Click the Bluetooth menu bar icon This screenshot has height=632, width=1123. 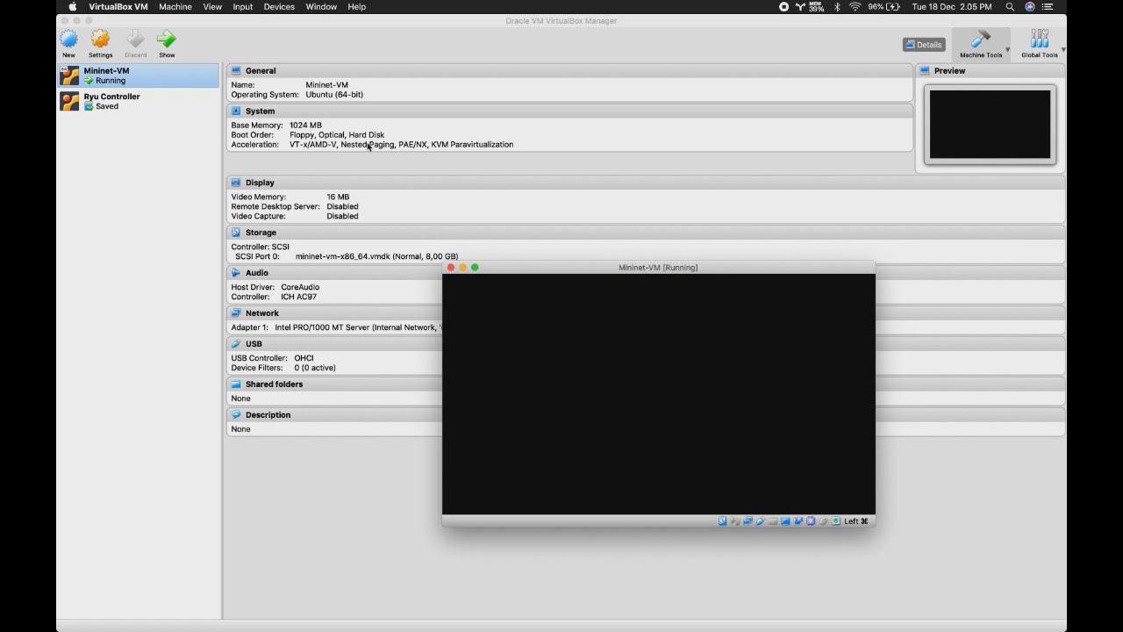[837, 6]
